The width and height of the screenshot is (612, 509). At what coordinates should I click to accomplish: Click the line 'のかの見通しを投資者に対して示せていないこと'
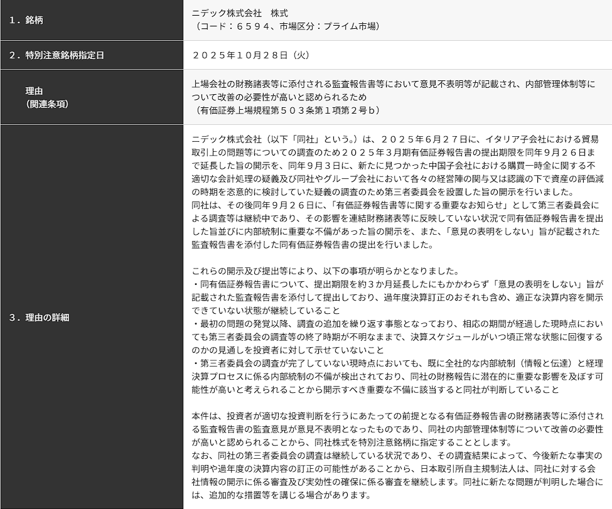pos(287,350)
